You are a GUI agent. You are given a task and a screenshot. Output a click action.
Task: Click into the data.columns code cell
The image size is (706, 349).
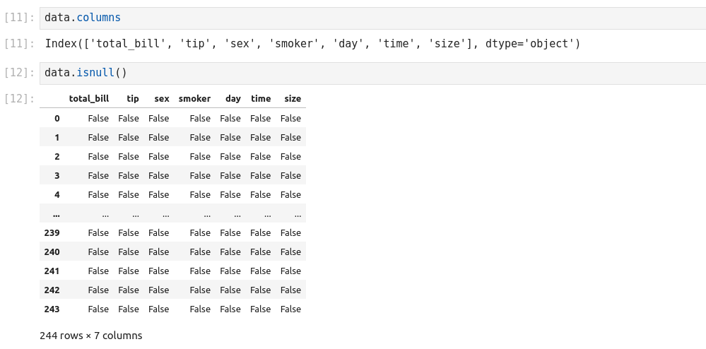tap(353, 16)
